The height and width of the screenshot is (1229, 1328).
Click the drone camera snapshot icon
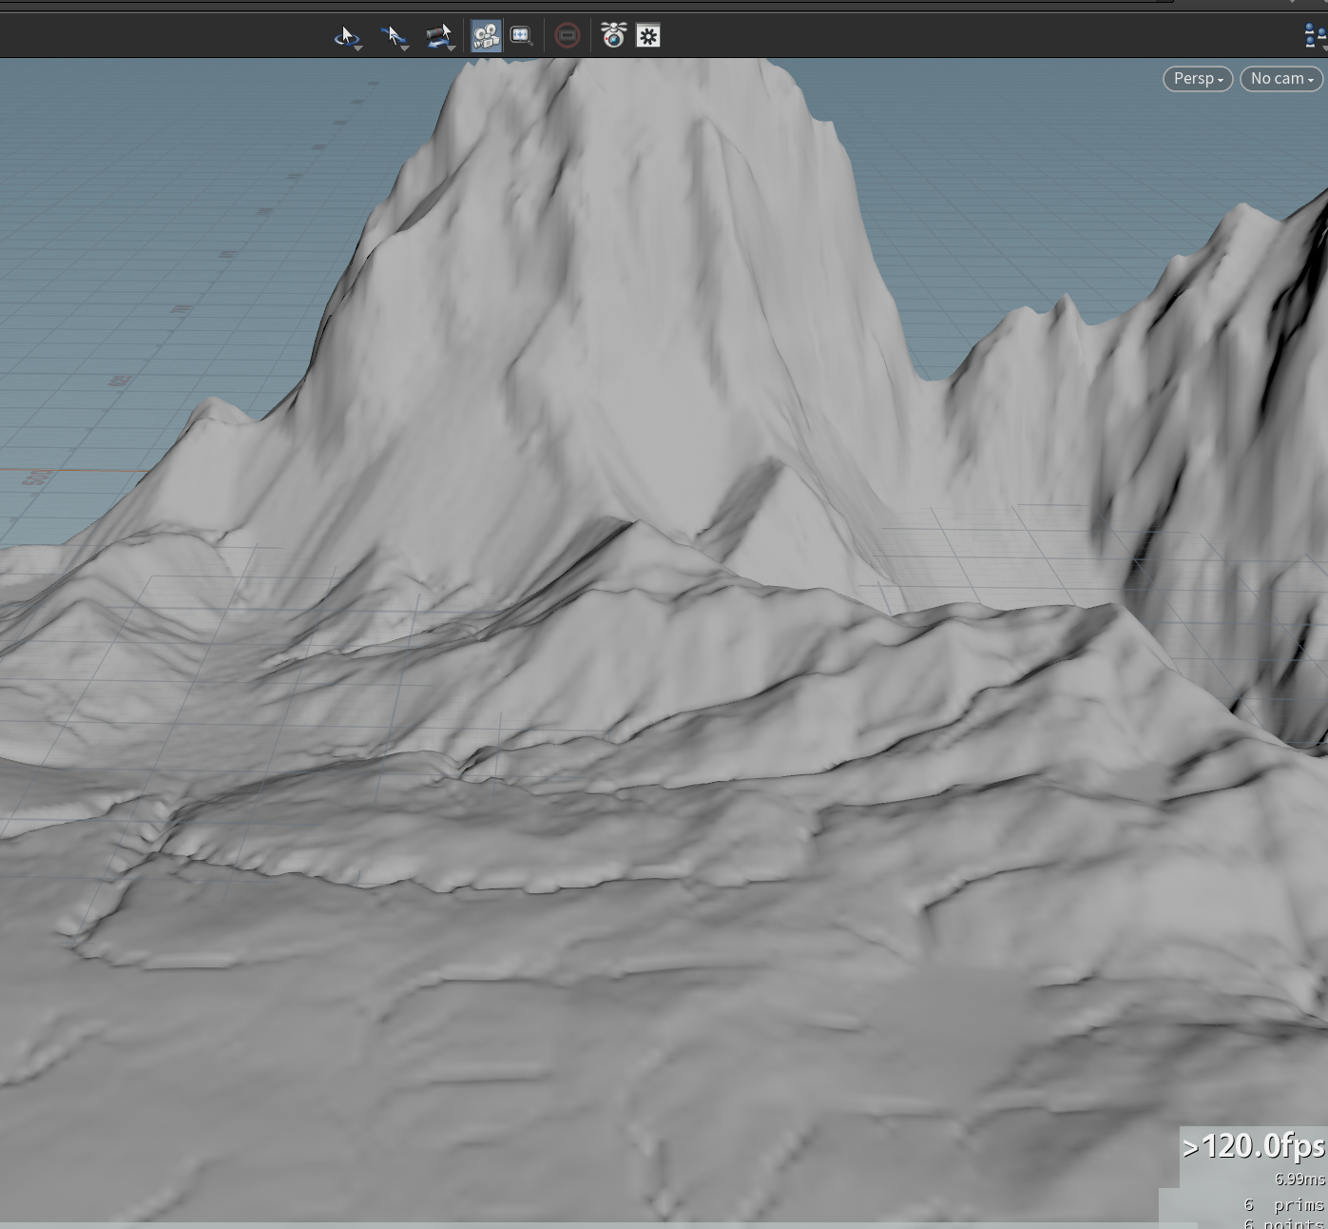tap(614, 36)
